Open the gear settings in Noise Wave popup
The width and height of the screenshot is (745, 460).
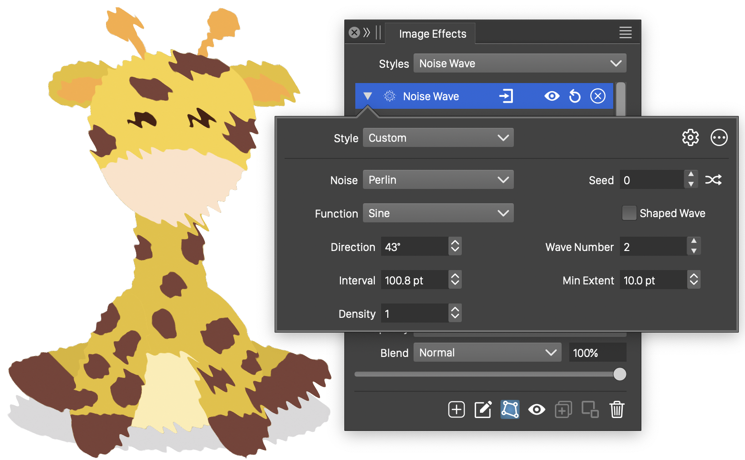pos(690,138)
